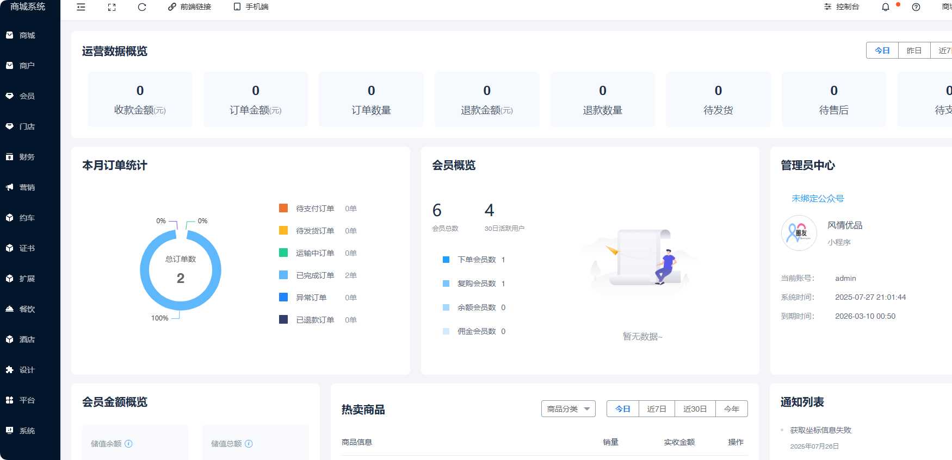
Task: Click the 退款数量 stat card
Action: (603, 99)
